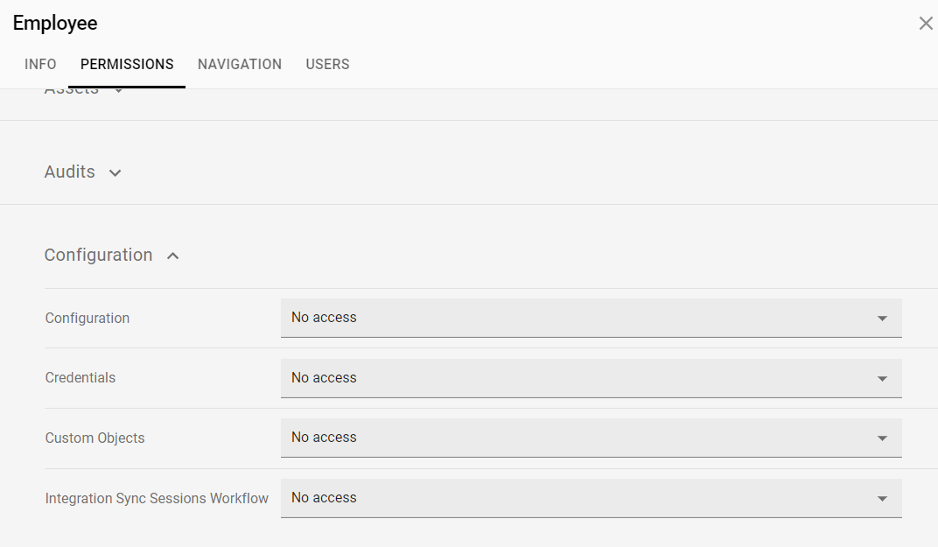This screenshot has height=547, width=938.
Task: Close the Employee dialog with the X icon
Action: (x=926, y=24)
